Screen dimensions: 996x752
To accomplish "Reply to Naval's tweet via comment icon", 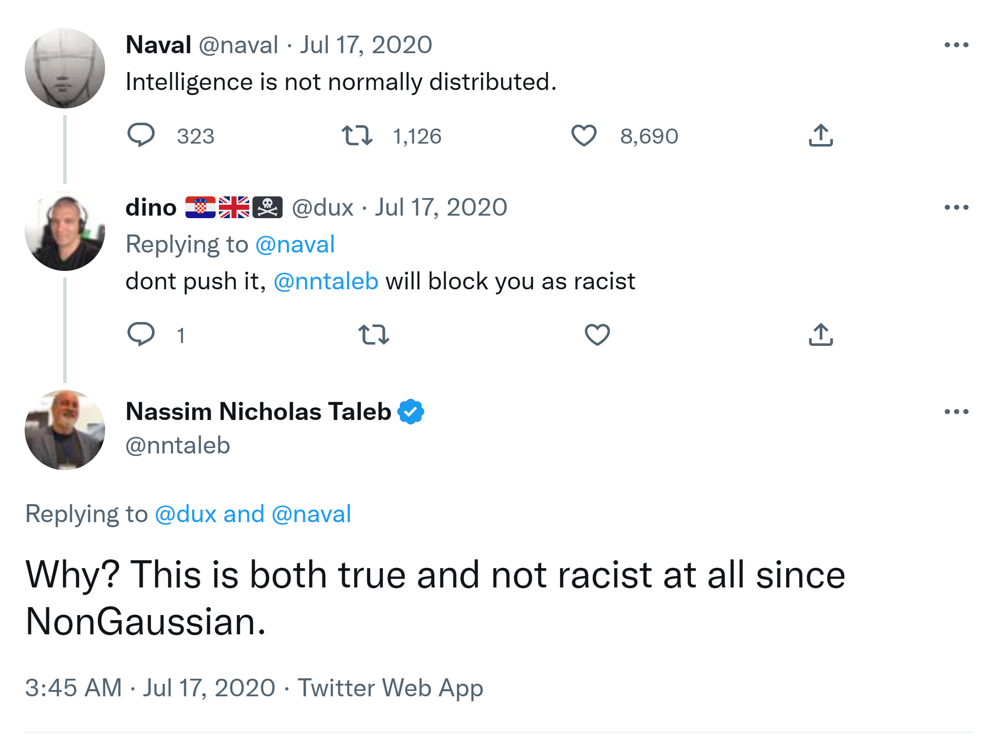I will pos(141,135).
